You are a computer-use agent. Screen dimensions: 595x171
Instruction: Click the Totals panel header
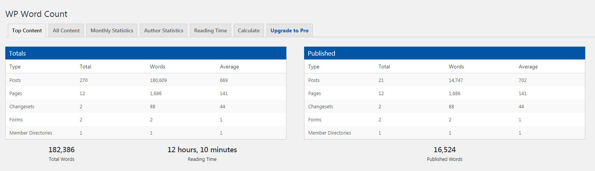145,53
